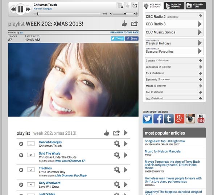Switch to Music On Demand tab

[174, 5]
